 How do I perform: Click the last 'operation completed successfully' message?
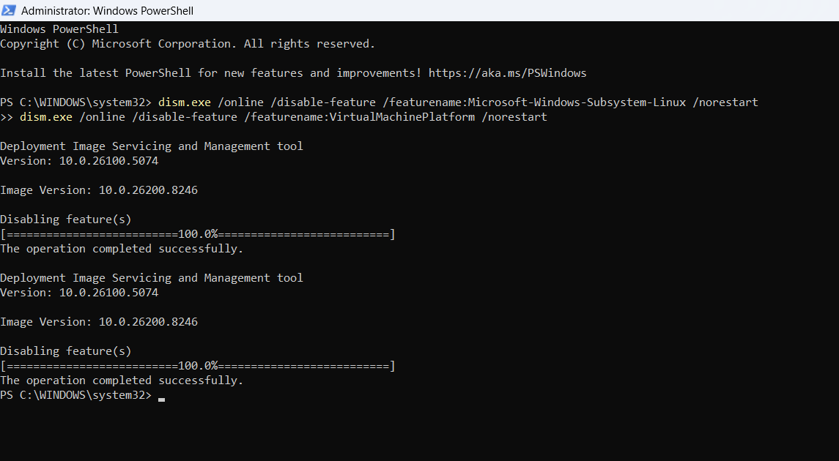(122, 381)
